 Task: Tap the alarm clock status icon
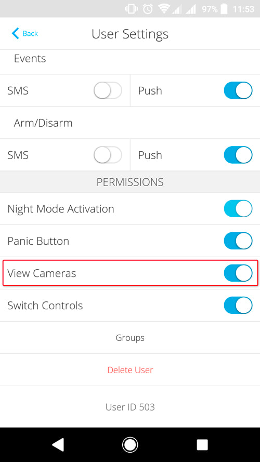point(148,9)
